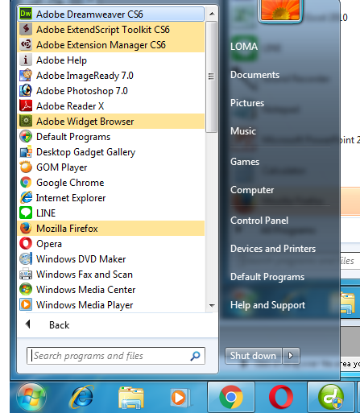Viewport: 360px width, 413px height.
Task: Open Internet Explorer from the taskbar
Action: click(81, 397)
